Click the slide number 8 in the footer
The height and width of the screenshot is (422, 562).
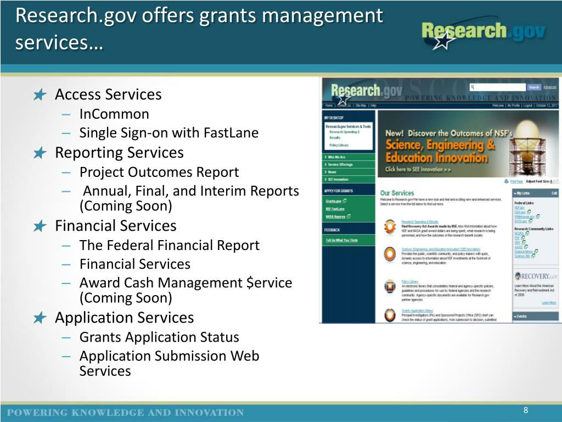point(526,410)
